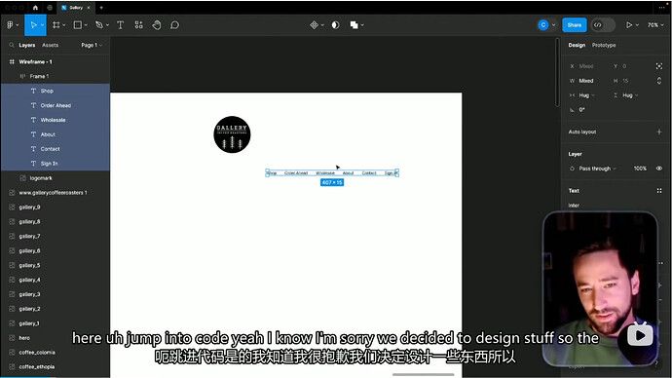Switch to the Assets tab
The image size is (672, 378).
[50, 45]
